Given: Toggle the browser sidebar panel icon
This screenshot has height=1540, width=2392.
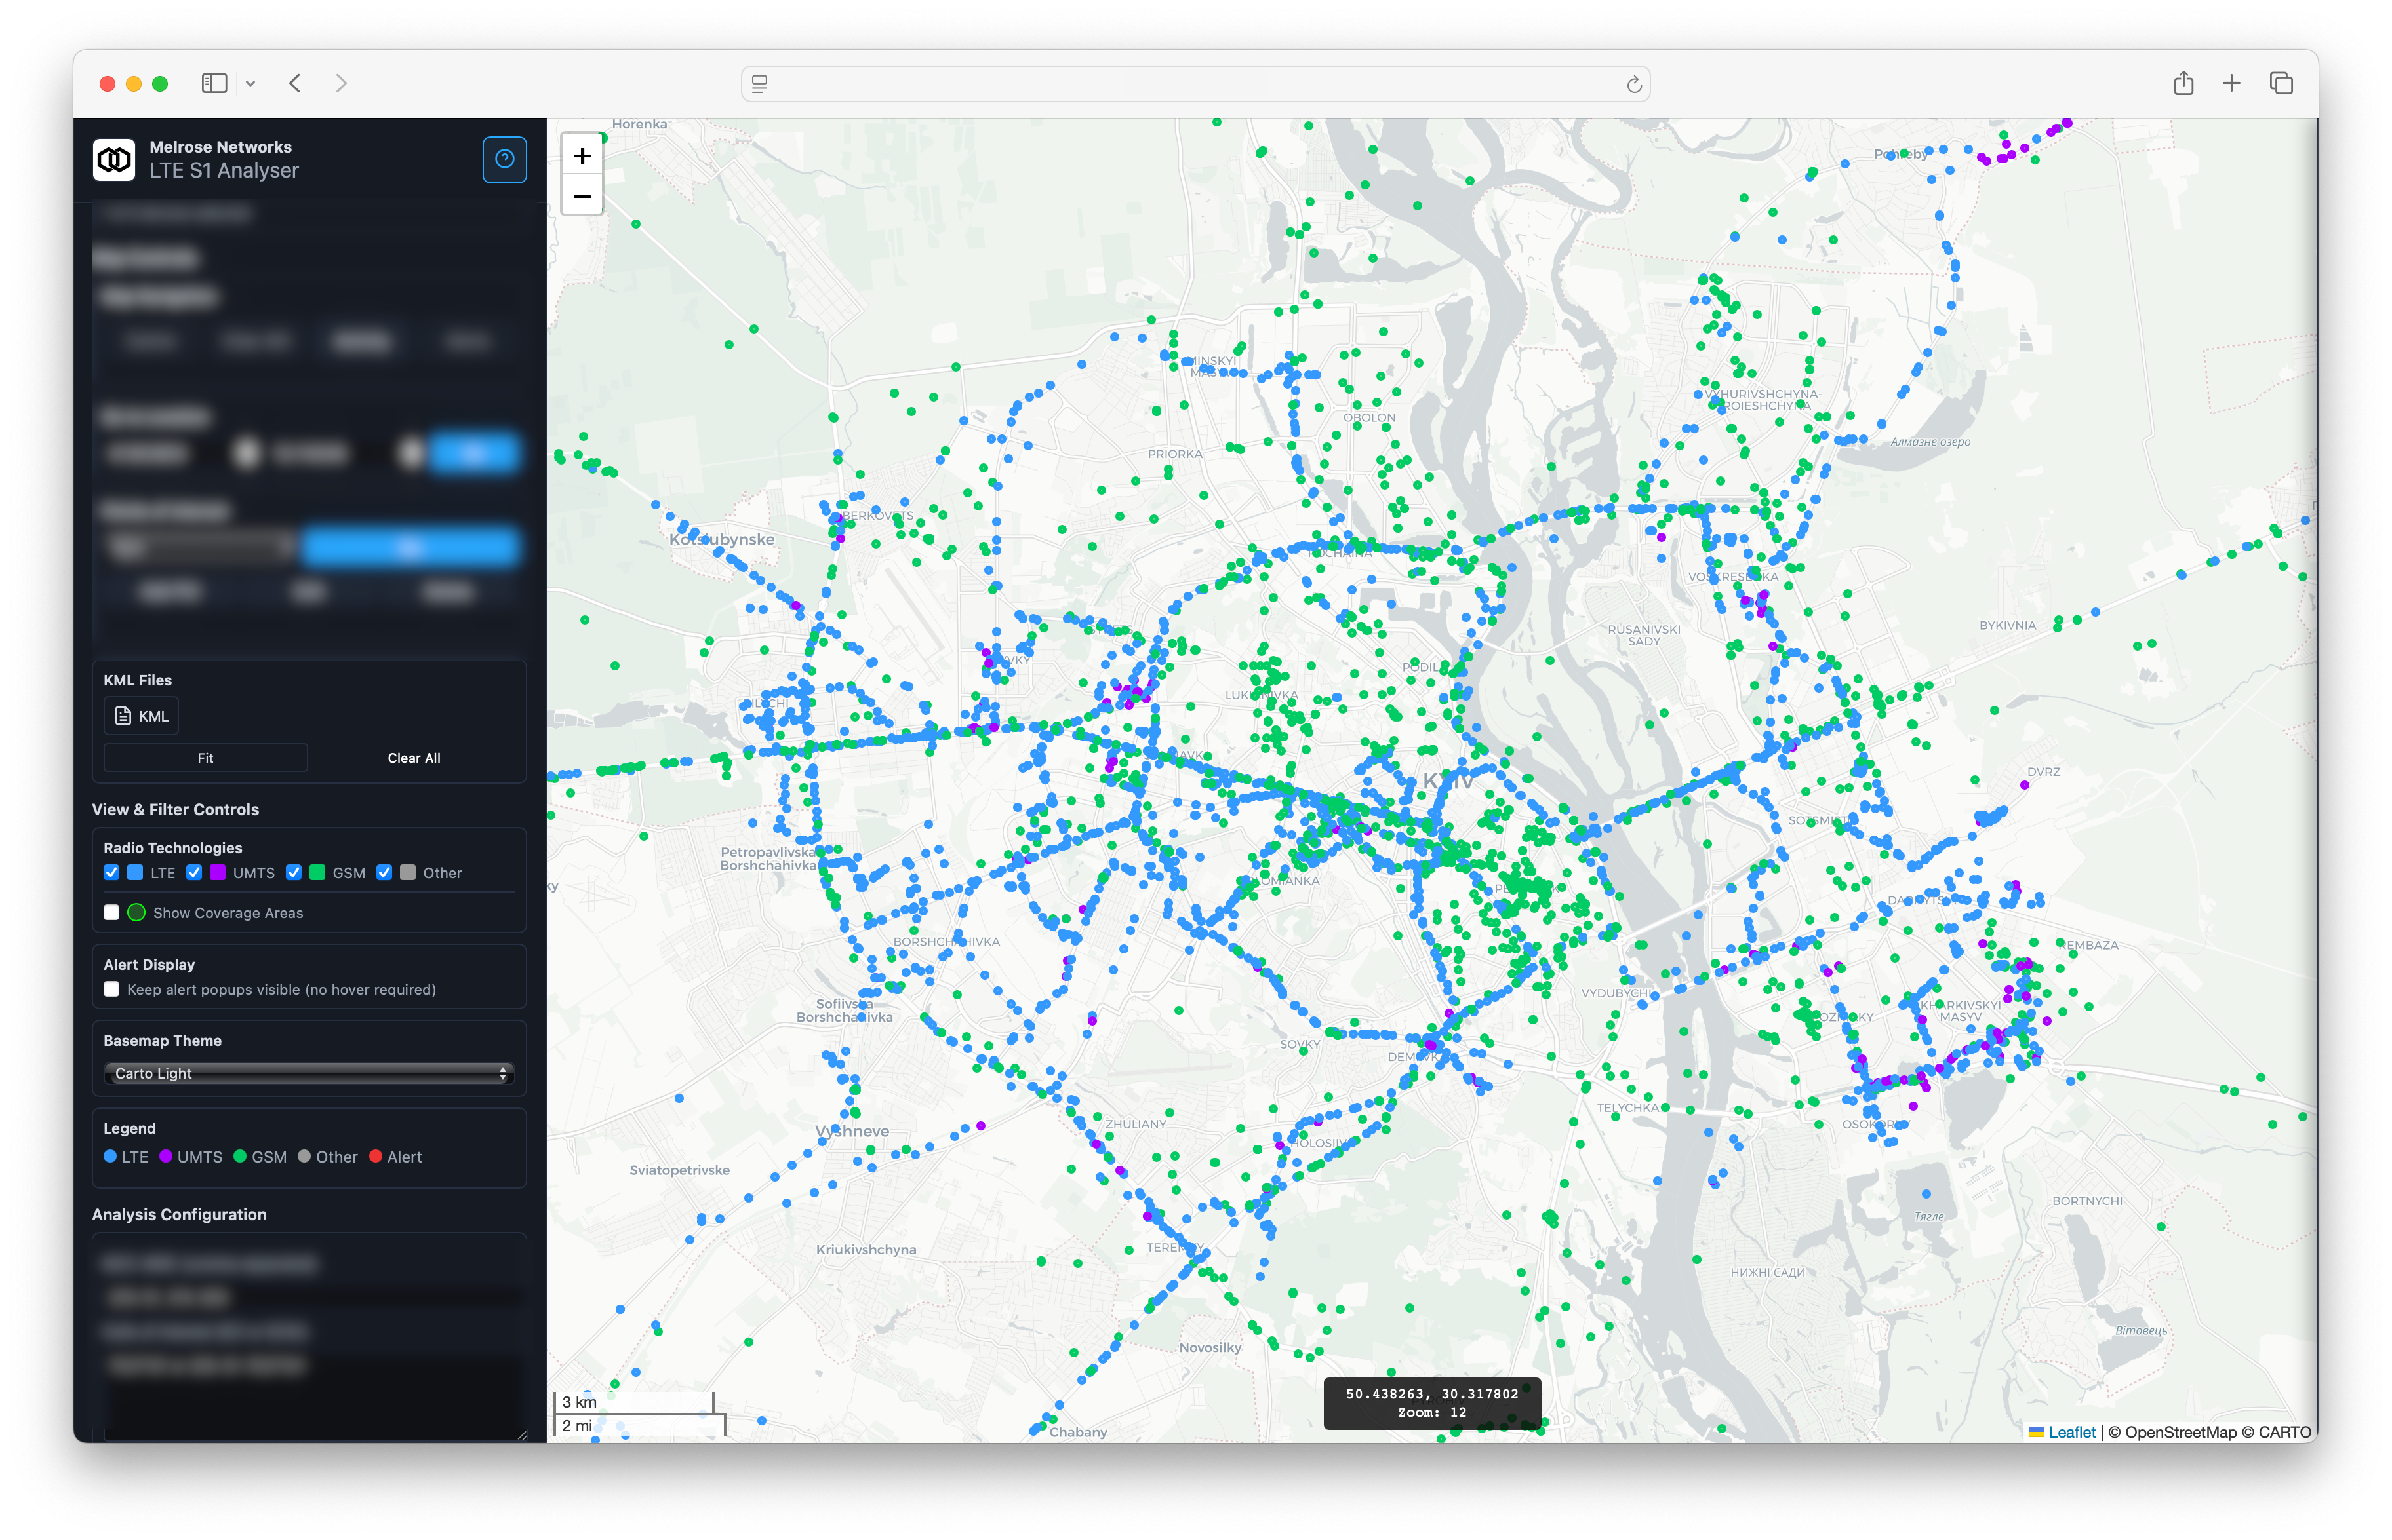Looking at the screenshot, I should click(x=214, y=83).
